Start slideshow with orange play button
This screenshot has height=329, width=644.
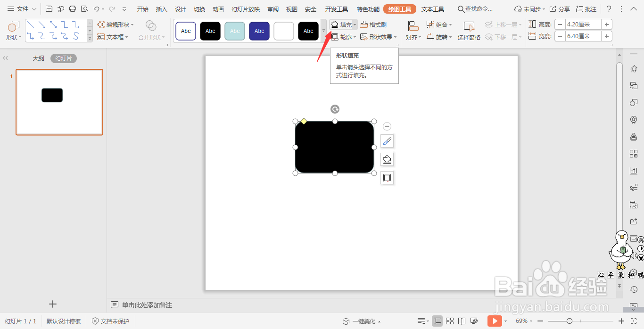(495, 321)
